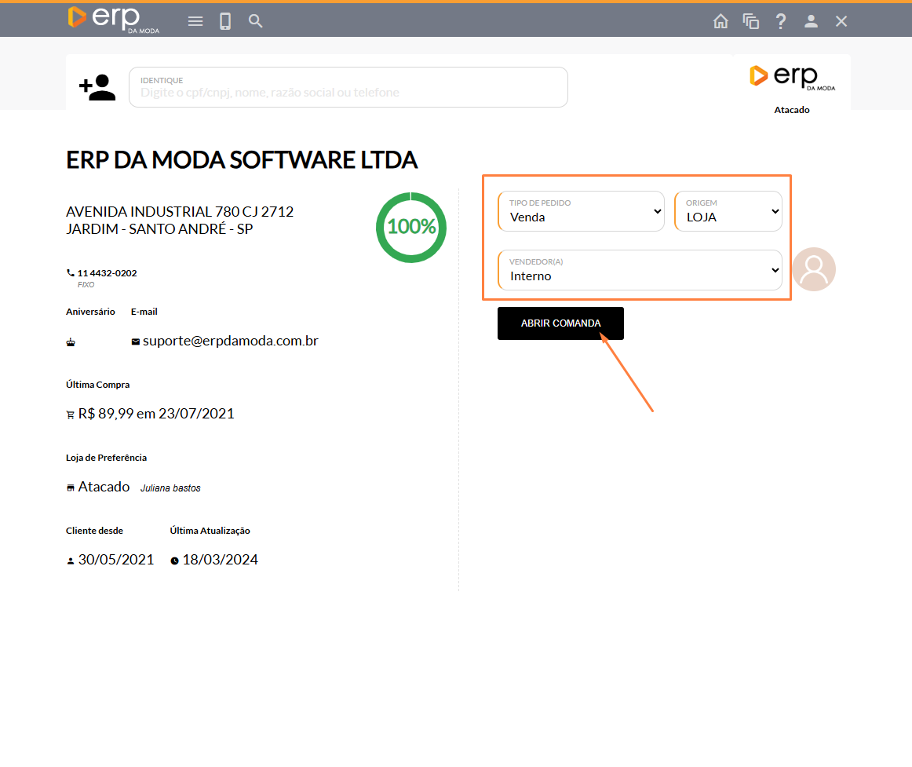Click the ERP da Moda logo top left
The width and height of the screenshot is (912, 767).
(x=113, y=19)
